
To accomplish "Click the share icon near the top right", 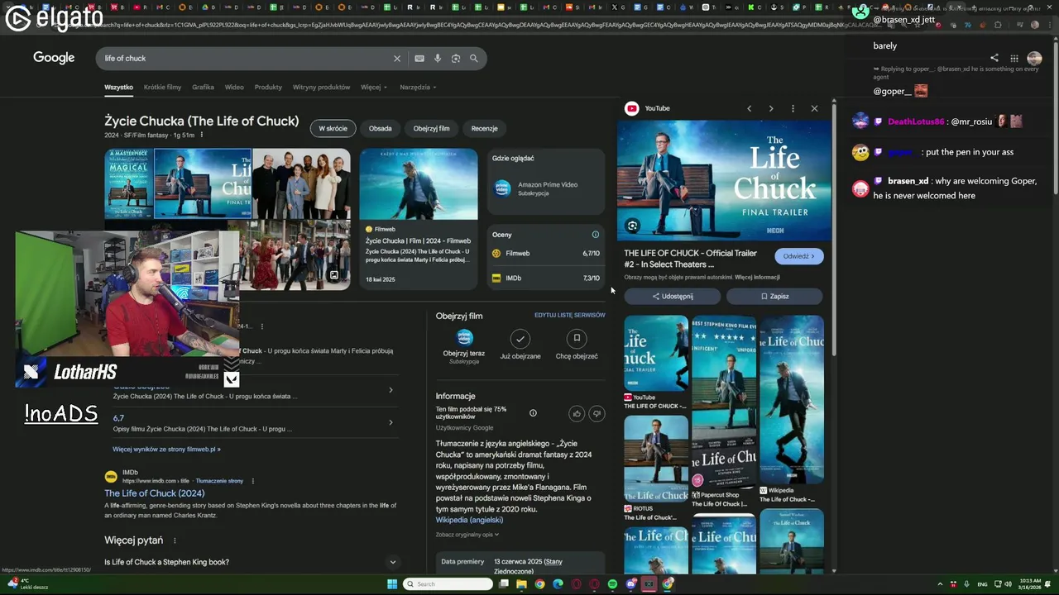I will point(994,59).
